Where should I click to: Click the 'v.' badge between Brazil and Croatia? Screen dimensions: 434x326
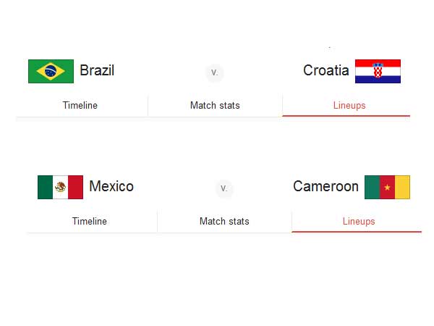(x=214, y=72)
